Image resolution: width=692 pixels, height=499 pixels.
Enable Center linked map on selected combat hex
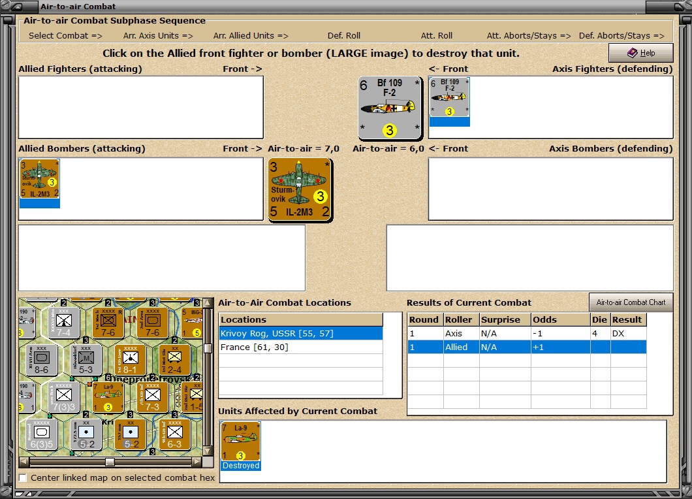(23, 478)
